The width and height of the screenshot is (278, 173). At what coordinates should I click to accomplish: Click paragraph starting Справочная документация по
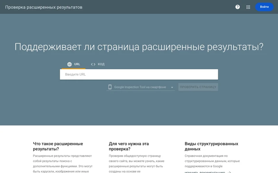(x=212, y=161)
